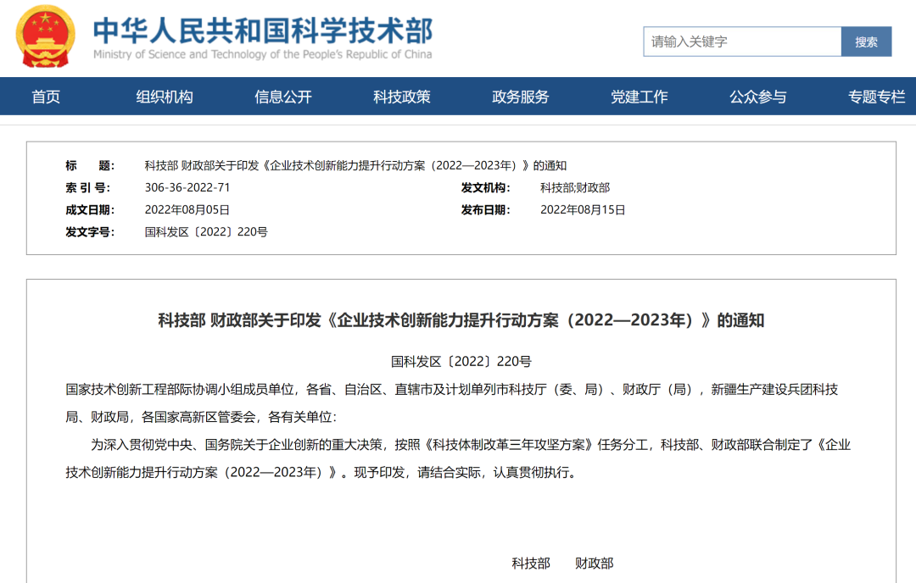This screenshot has height=583, width=916.
Task: Open the 政务服务 navigation item
Action: tap(521, 97)
